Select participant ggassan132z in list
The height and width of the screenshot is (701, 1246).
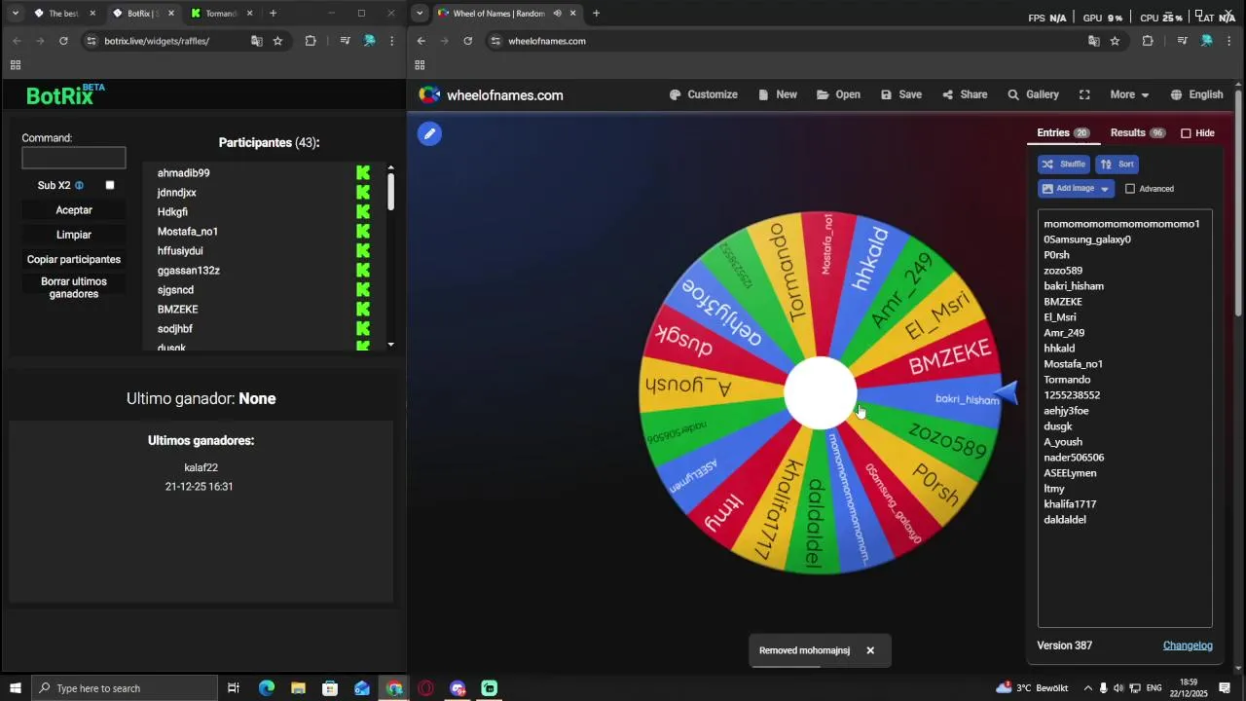[189, 270]
